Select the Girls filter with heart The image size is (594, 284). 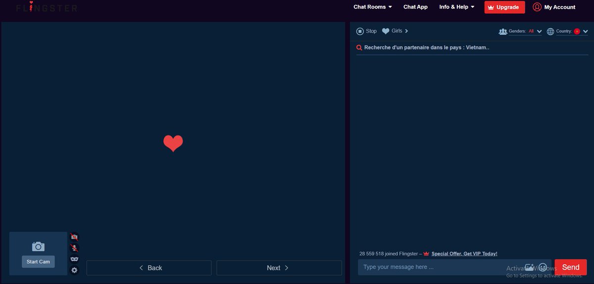pyautogui.click(x=395, y=31)
